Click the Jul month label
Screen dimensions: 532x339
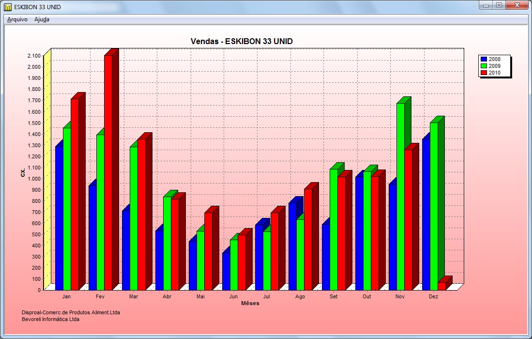(267, 296)
